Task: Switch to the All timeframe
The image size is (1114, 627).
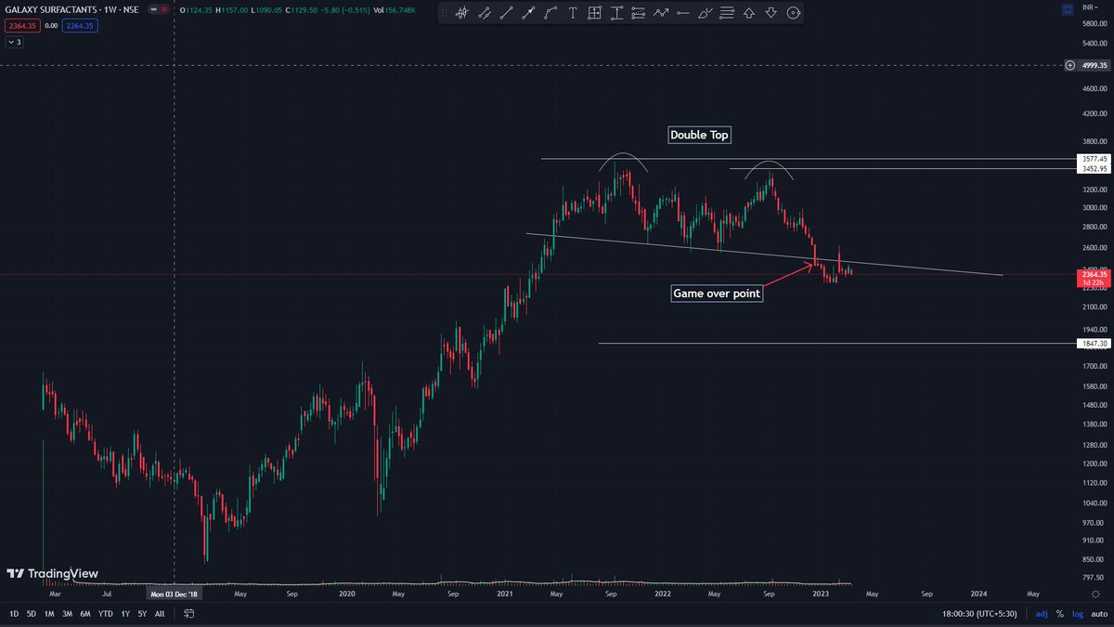Action: [159, 614]
